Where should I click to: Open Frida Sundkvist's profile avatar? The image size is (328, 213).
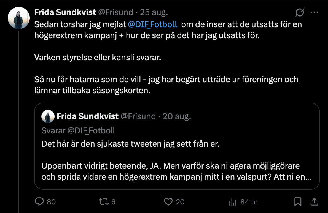(19, 18)
